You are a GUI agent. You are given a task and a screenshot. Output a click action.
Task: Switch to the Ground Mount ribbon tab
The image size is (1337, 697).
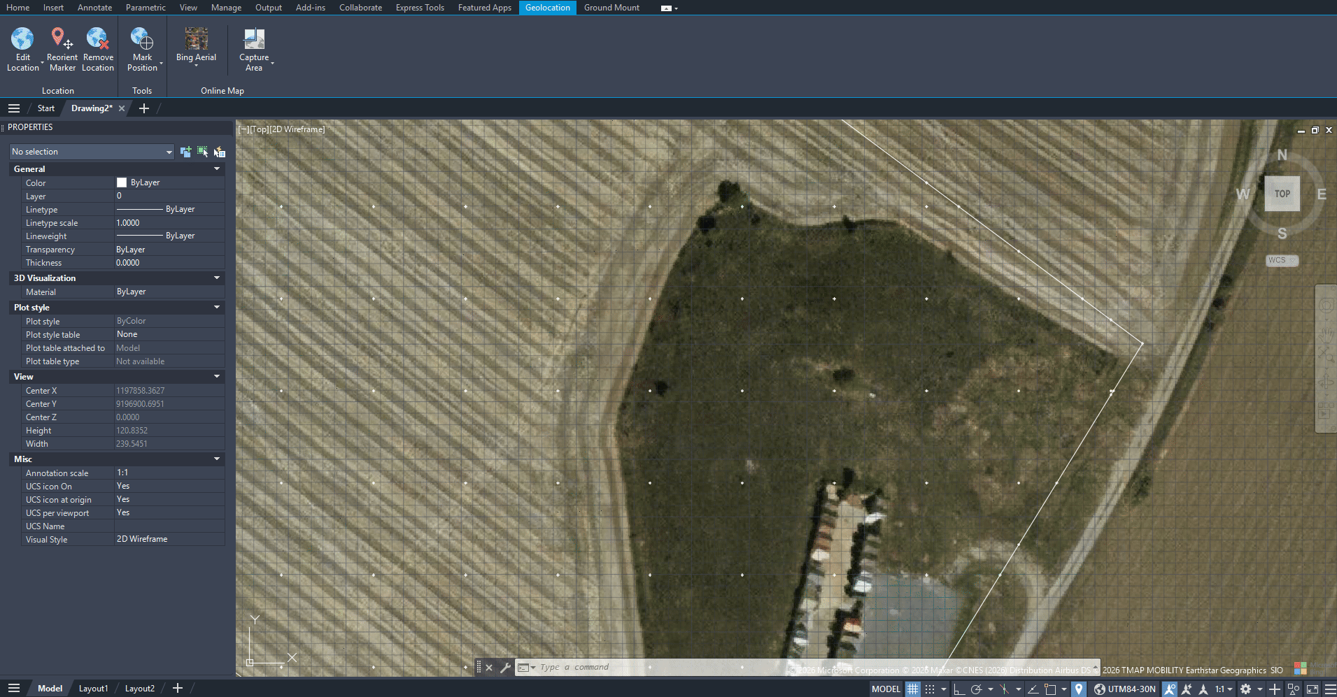point(611,8)
